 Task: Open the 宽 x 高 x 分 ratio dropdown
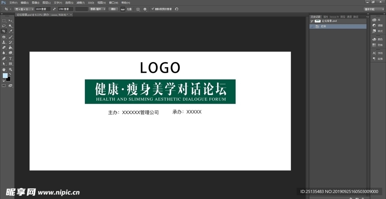(x=24, y=9)
